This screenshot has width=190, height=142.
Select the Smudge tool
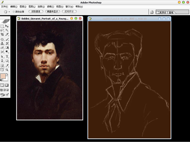tap(2, 51)
